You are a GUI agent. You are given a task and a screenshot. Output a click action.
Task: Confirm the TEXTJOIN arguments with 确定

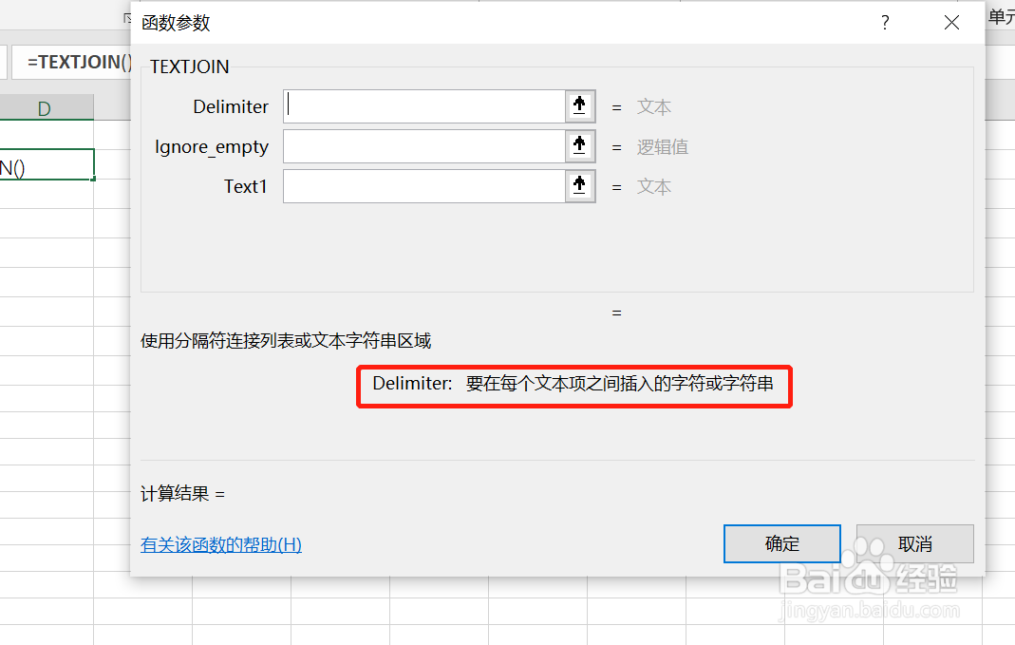tap(781, 543)
